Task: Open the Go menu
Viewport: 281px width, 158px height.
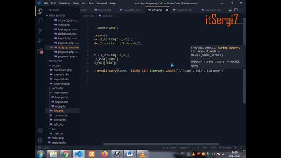Action: (x=84, y=3)
